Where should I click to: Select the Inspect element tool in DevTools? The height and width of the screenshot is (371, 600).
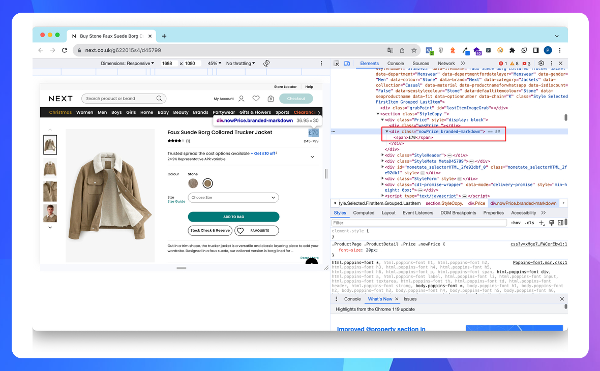[x=335, y=63]
